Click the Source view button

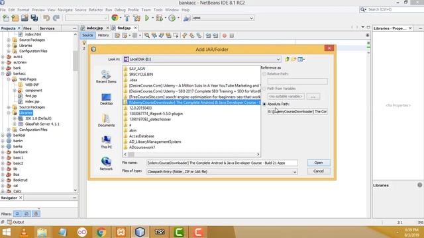(x=87, y=35)
